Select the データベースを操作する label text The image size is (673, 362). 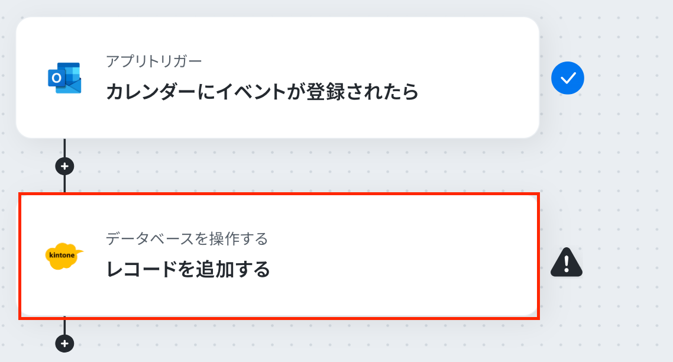(x=187, y=238)
